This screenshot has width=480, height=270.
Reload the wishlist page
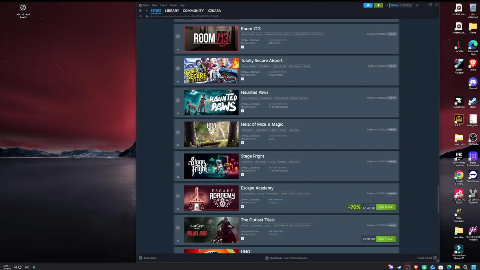pyautogui.click(x=141, y=16)
